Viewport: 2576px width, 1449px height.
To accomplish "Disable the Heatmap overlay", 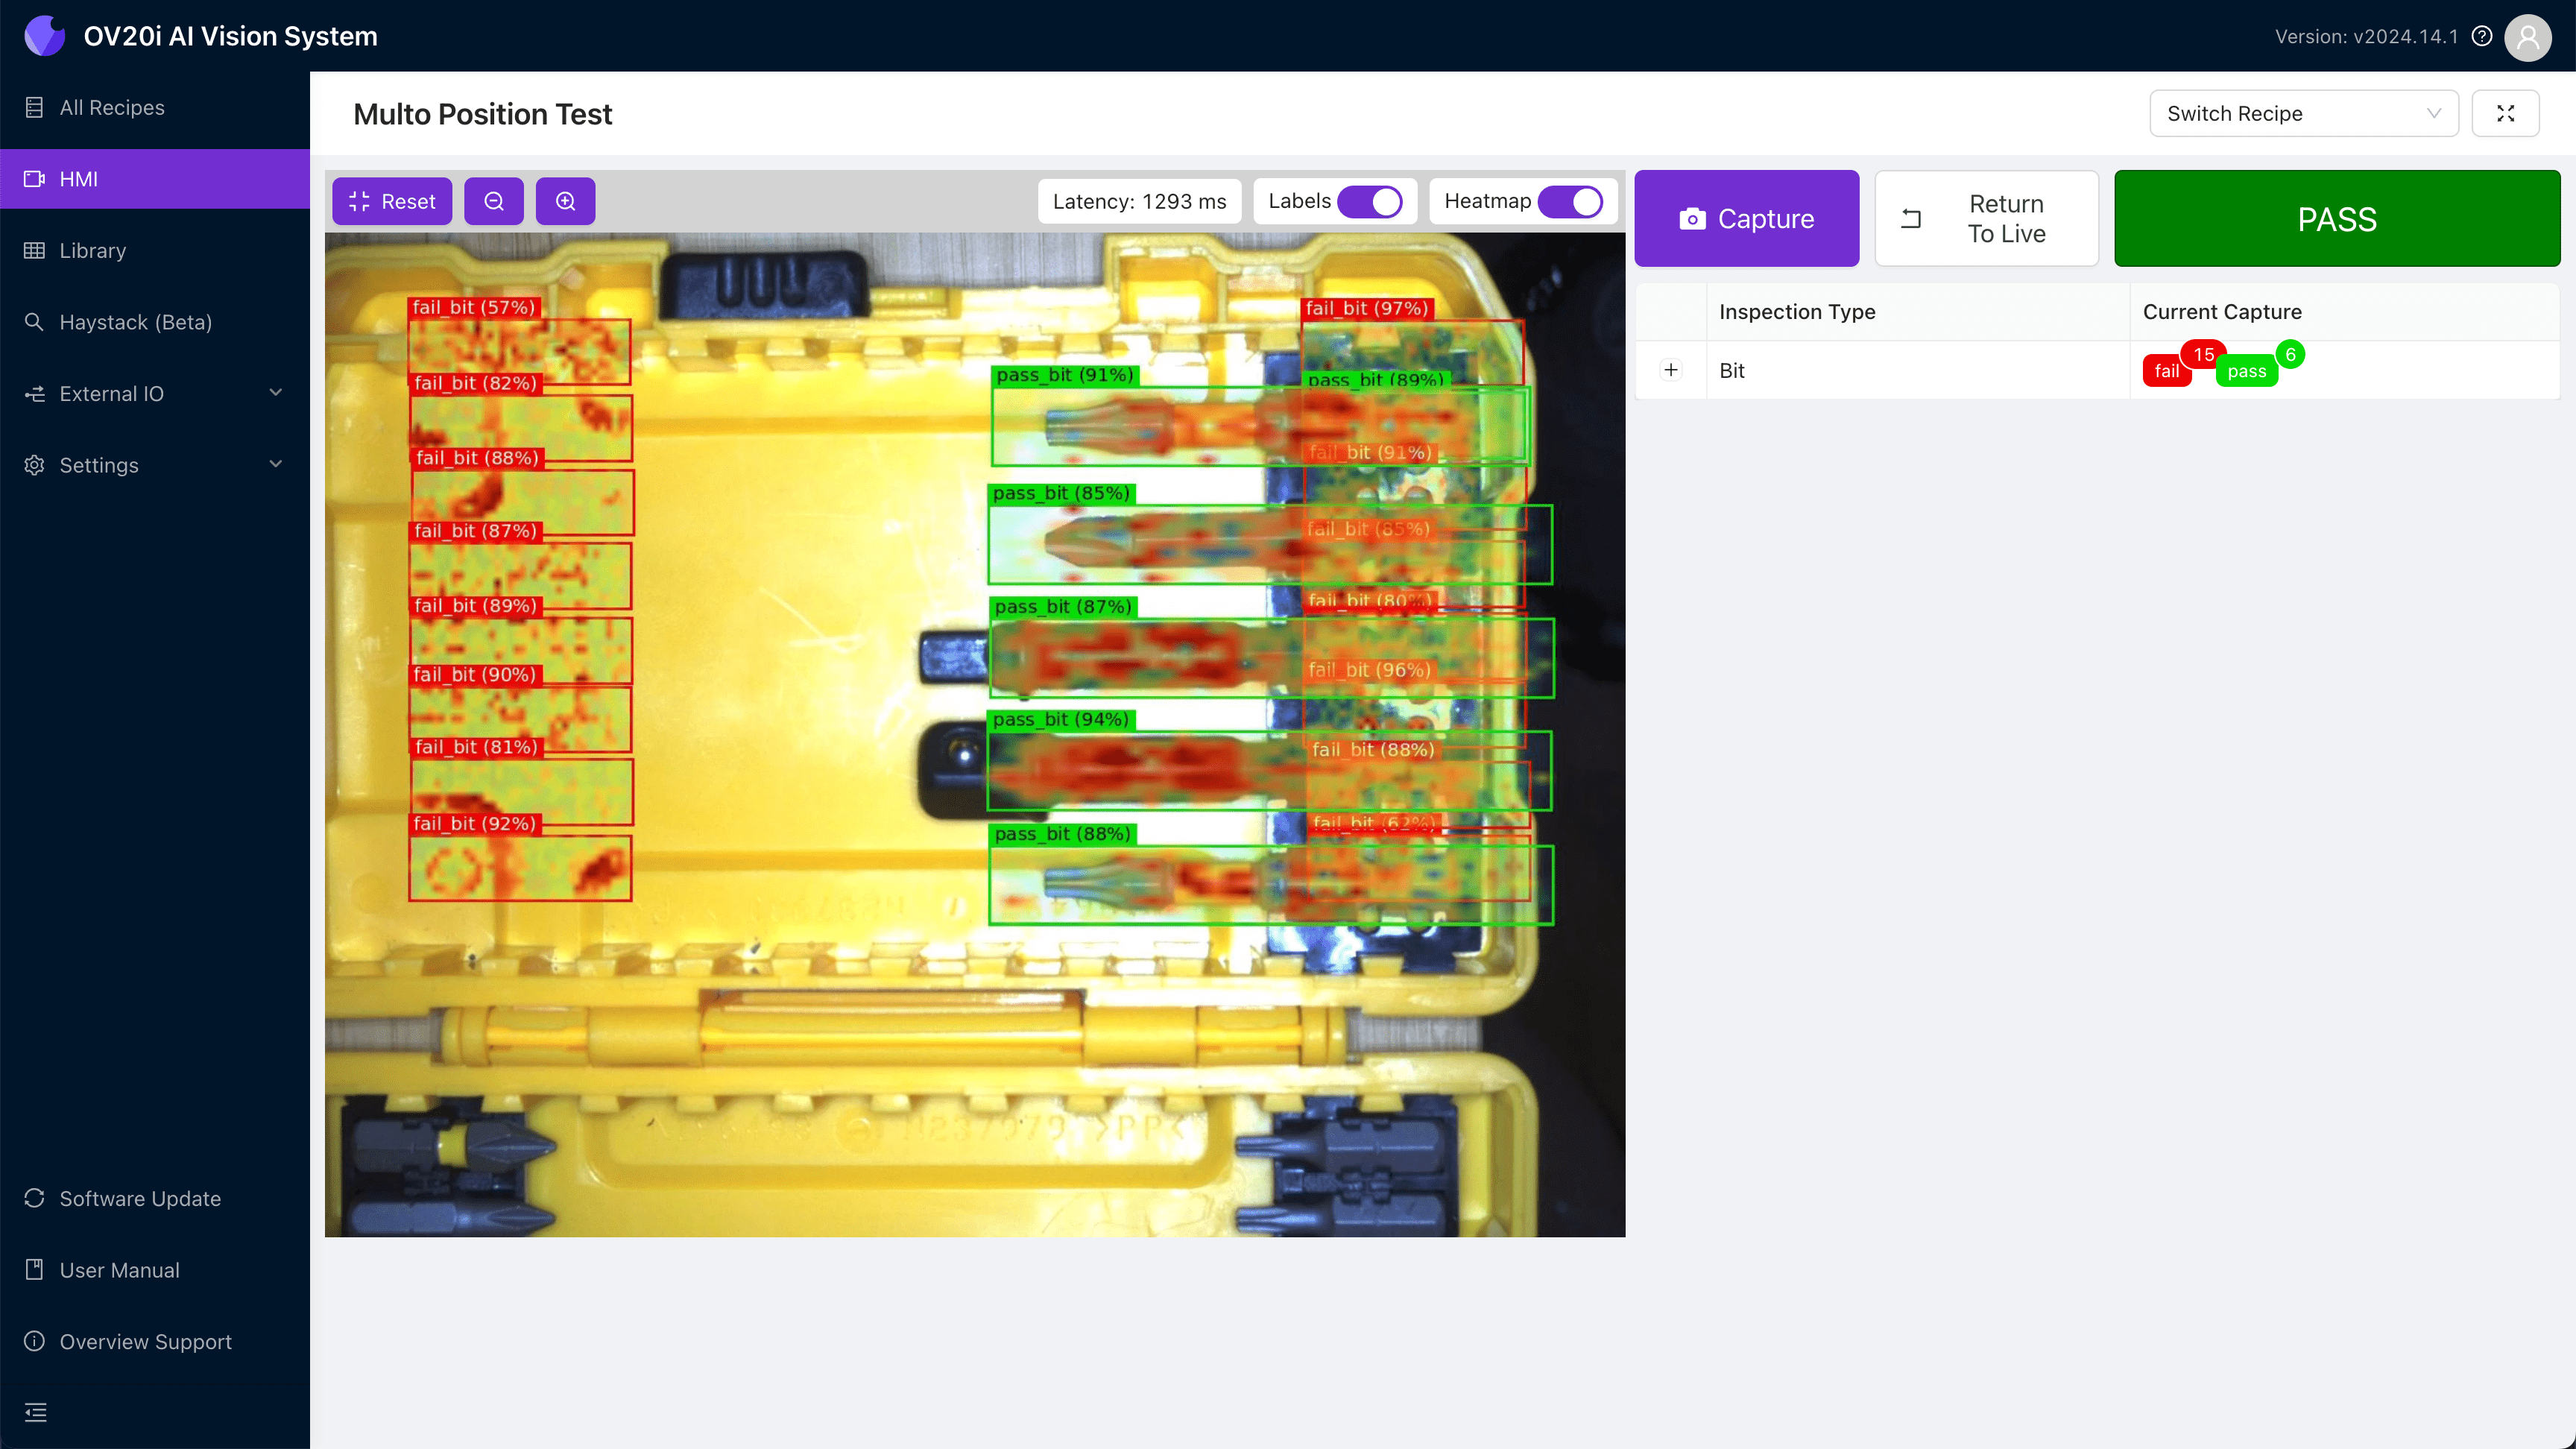I will 1571,201.
